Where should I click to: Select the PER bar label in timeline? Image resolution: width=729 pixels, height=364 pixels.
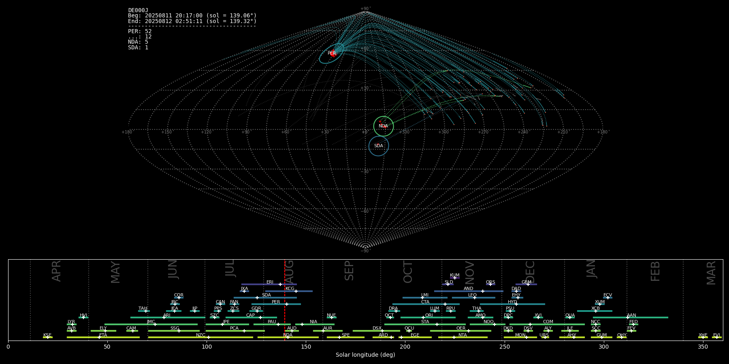point(276,302)
